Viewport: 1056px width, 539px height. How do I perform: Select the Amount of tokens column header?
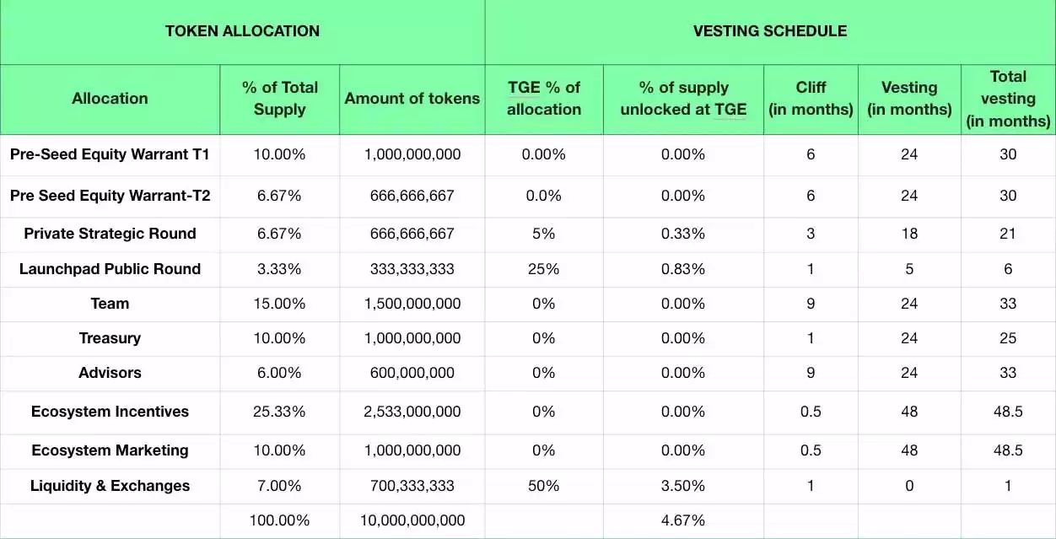pos(412,99)
